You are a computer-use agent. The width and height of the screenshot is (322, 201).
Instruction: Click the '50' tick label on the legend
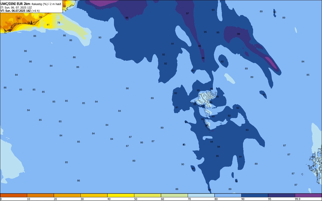pyautogui.click(x=136, y=199)
